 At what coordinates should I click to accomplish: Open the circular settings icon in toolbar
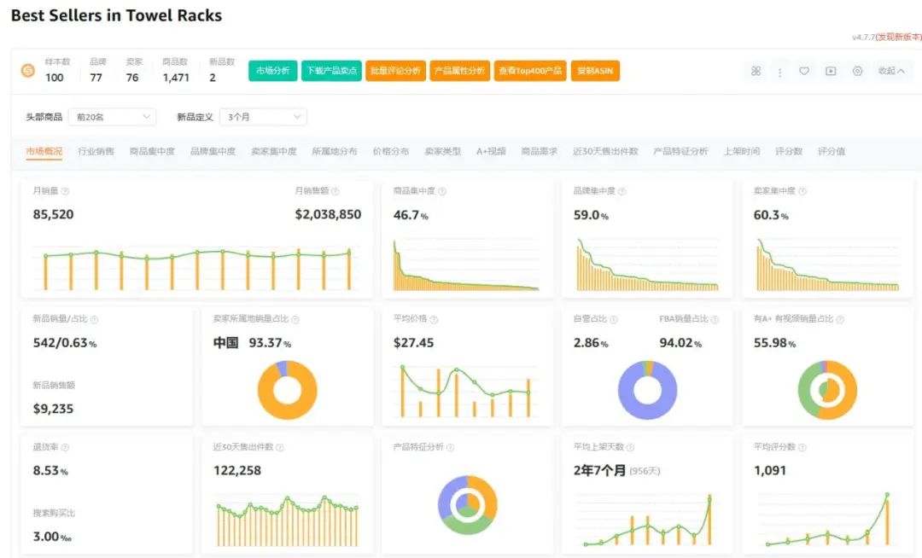[857, 71]
